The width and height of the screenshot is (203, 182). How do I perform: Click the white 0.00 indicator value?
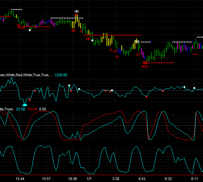[42, 109]
